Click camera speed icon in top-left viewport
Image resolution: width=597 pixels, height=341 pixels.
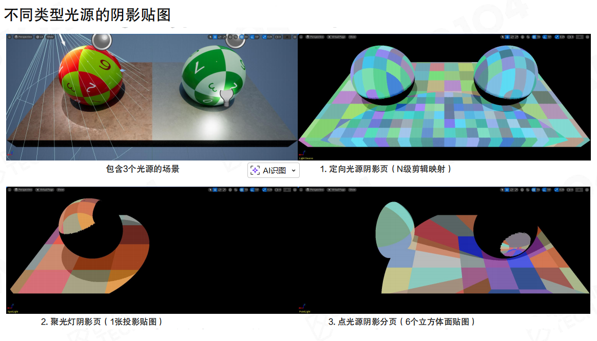tap(278, 37)
